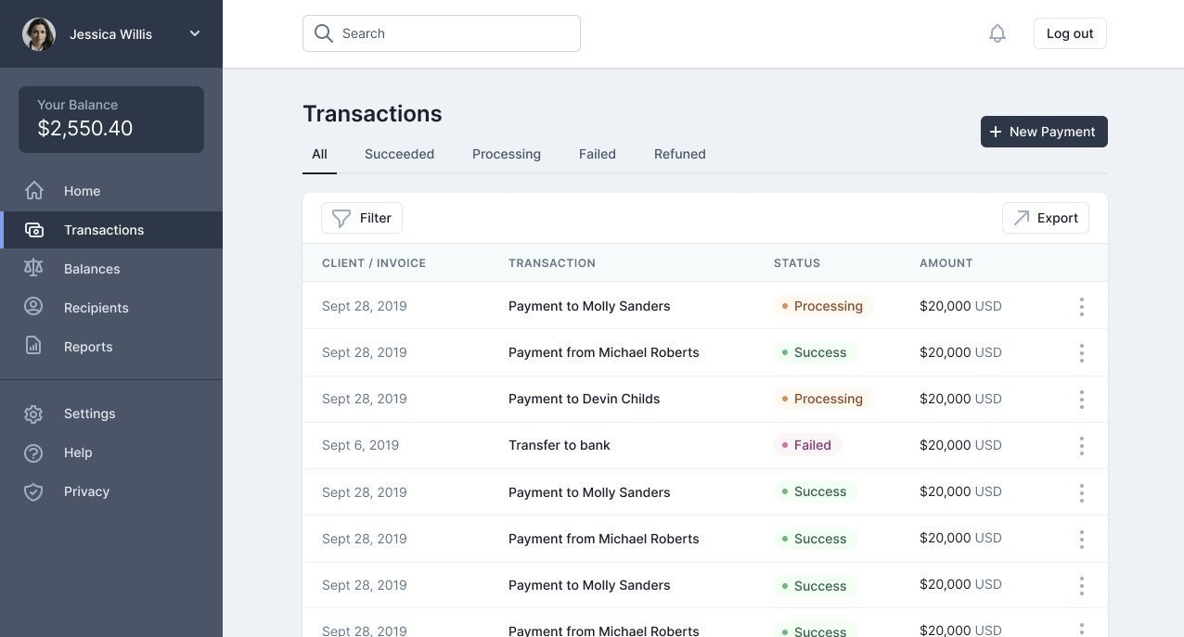Open three-dot menu for Payment to Devin Childs
Viewport: 1184px width, 637px height.
(1081, 400)
